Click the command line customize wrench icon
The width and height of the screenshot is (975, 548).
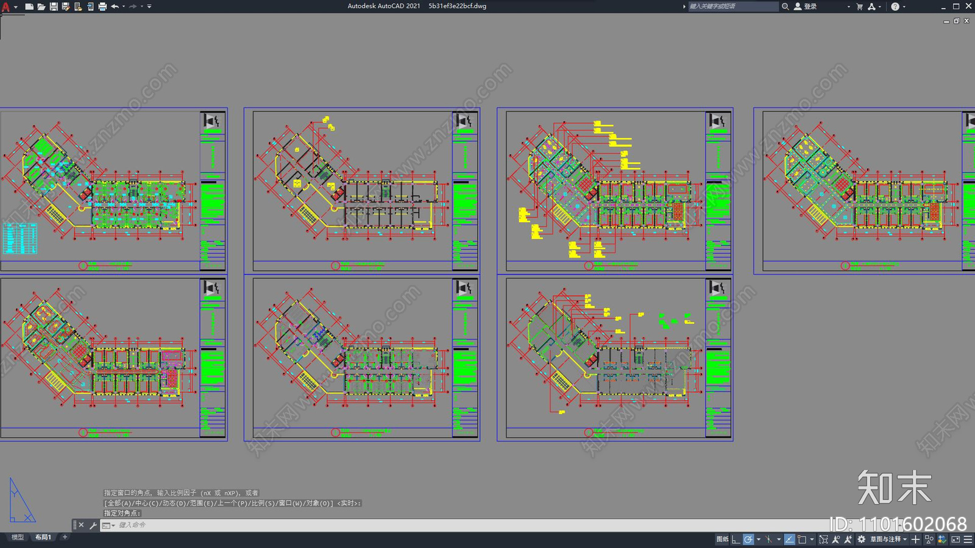[x=93, y=525]
